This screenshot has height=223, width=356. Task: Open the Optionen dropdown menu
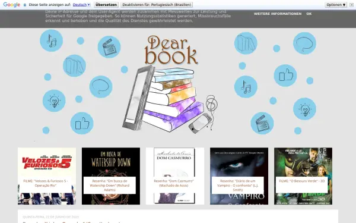336,5
